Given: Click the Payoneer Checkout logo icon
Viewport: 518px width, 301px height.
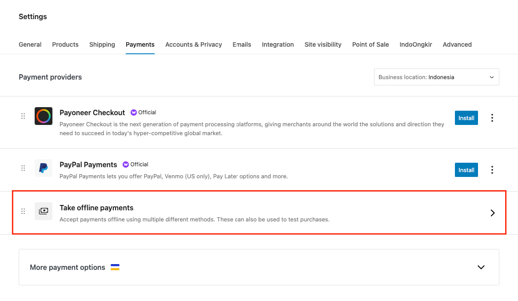Looking at the screenshot, I should [44, 116].
